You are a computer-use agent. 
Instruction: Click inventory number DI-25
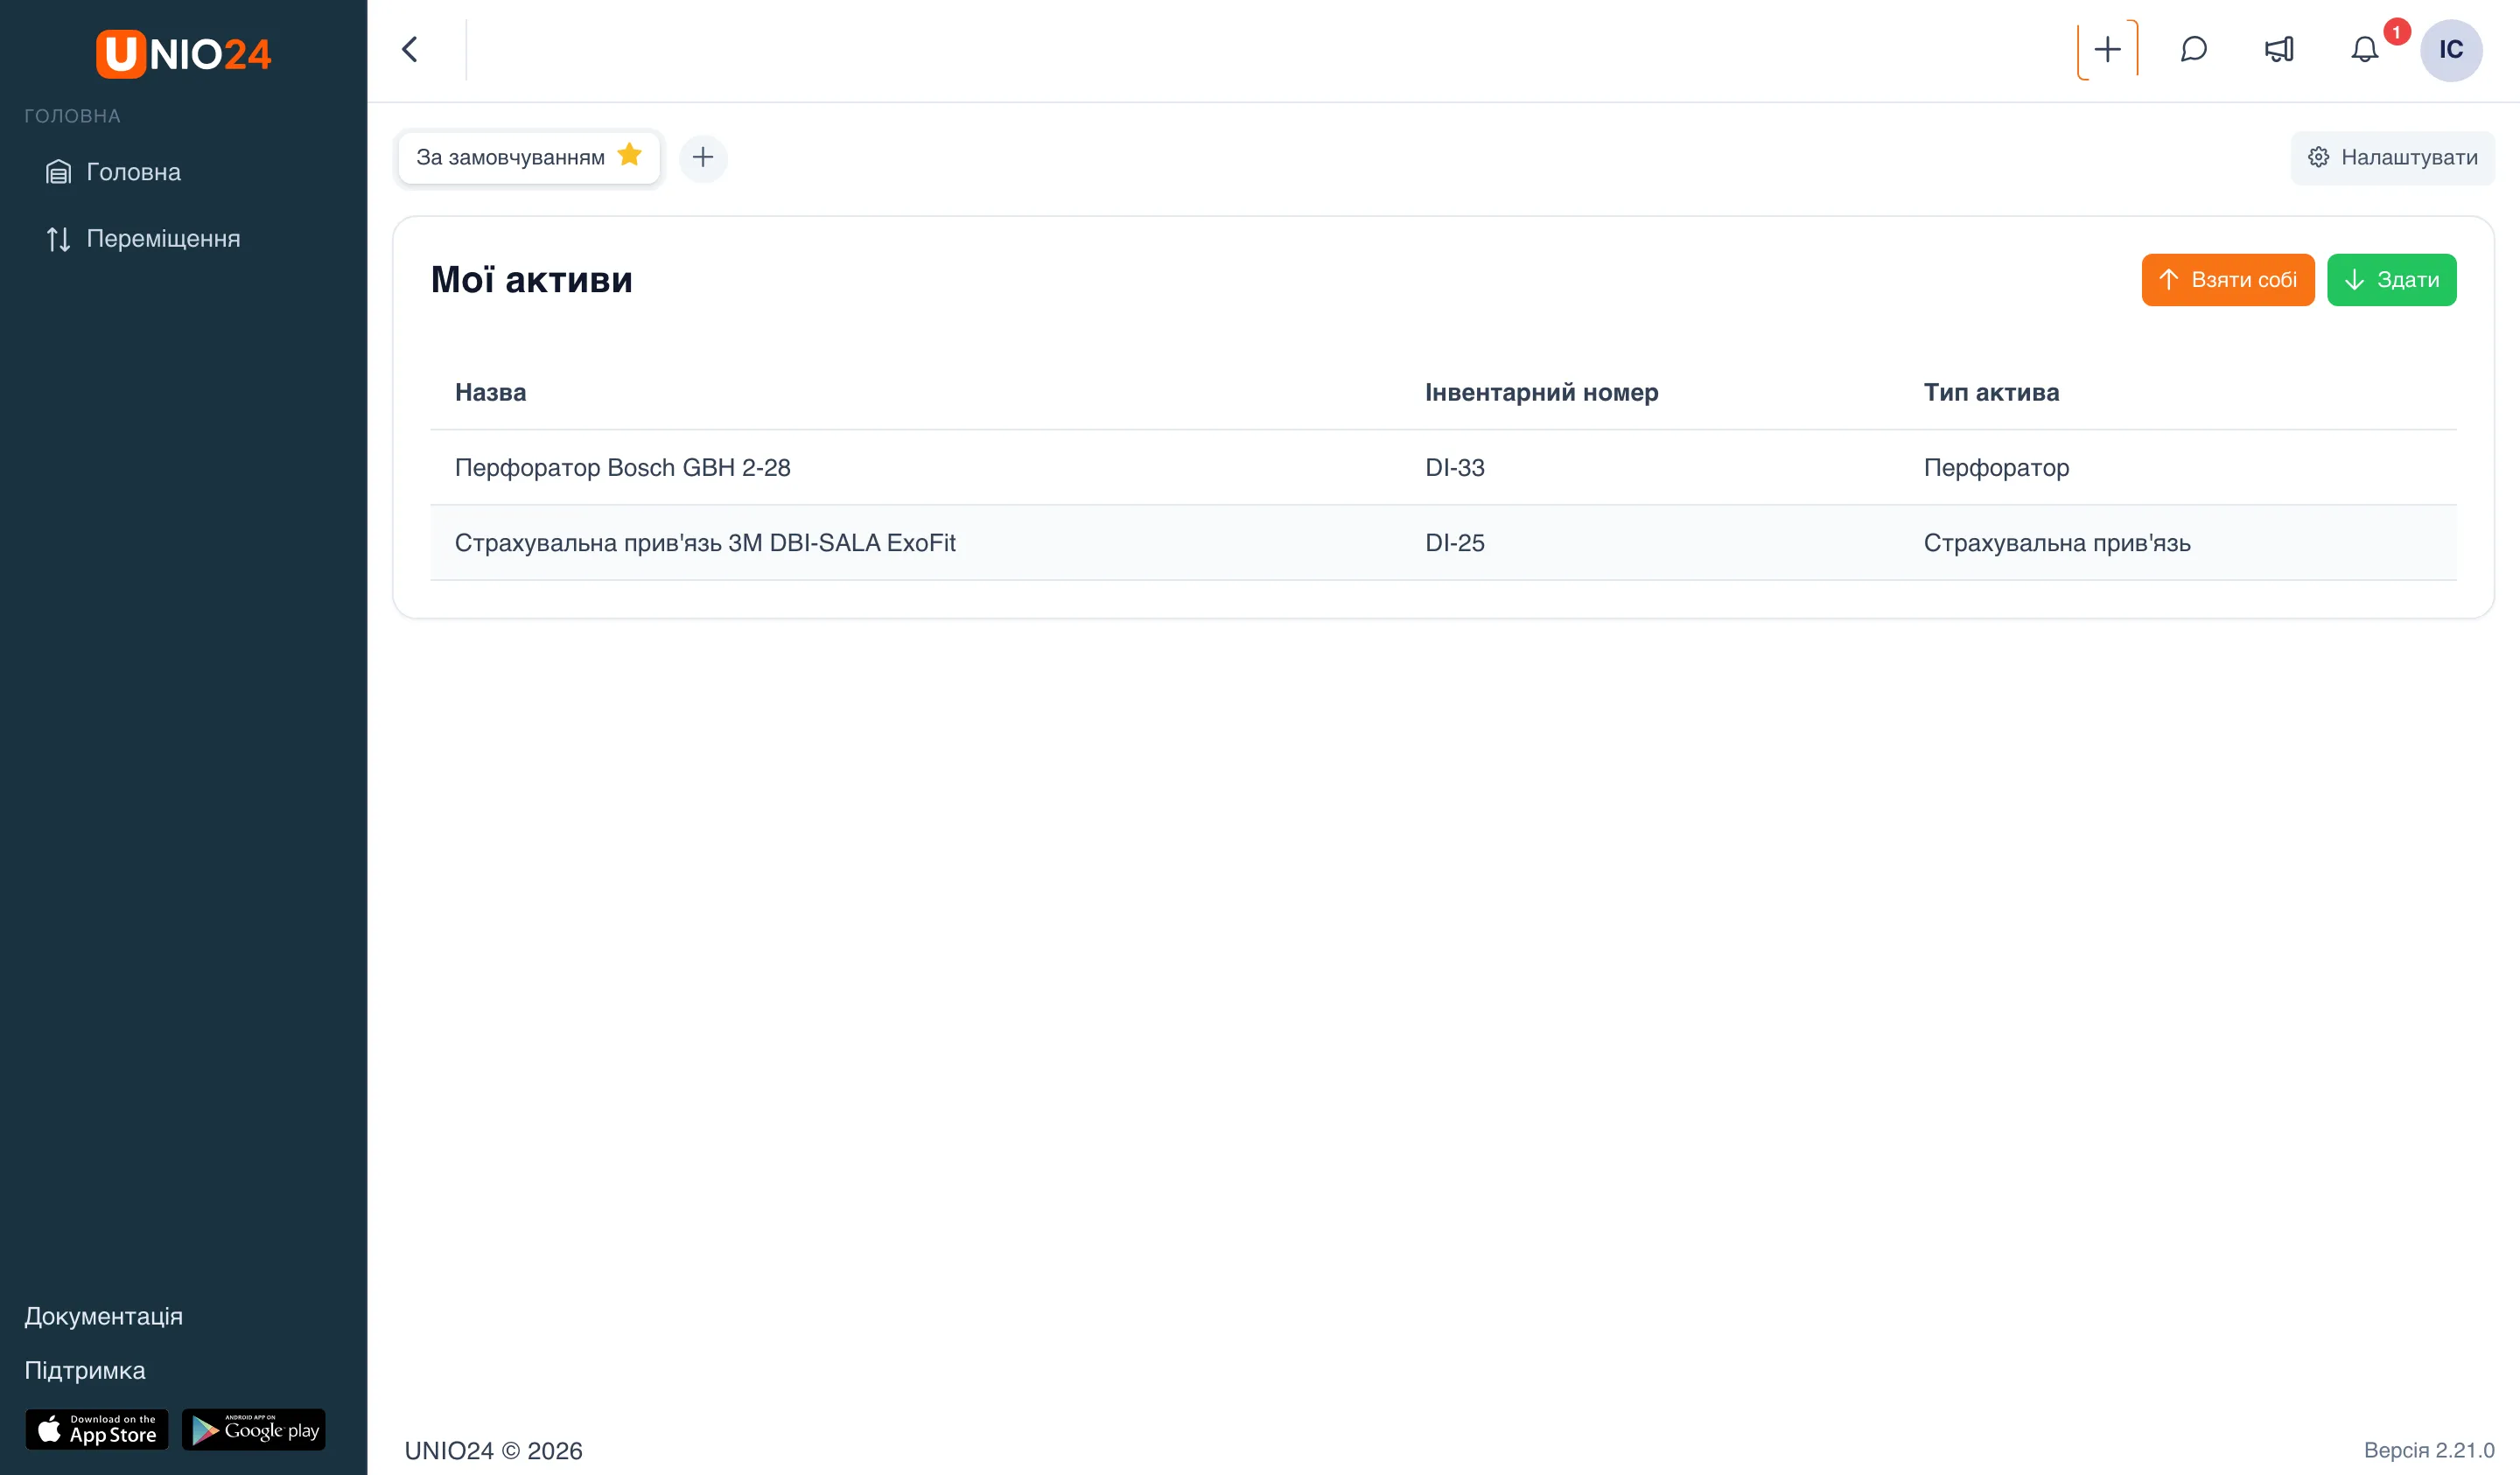(x=1454, y=543)
